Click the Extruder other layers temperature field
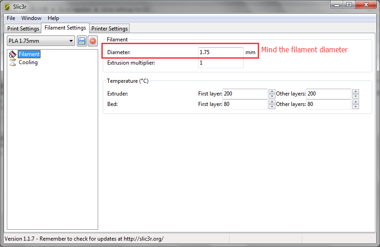Viewport: 380px width, 247px height. point(328,94)
